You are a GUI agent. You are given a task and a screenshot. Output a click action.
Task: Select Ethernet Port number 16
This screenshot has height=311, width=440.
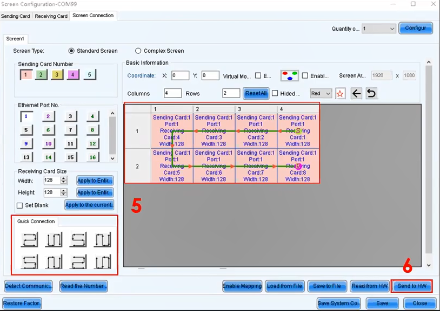tap(92, 156)
